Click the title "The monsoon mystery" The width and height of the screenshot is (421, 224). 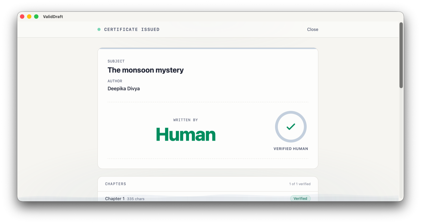pos(146,70)
